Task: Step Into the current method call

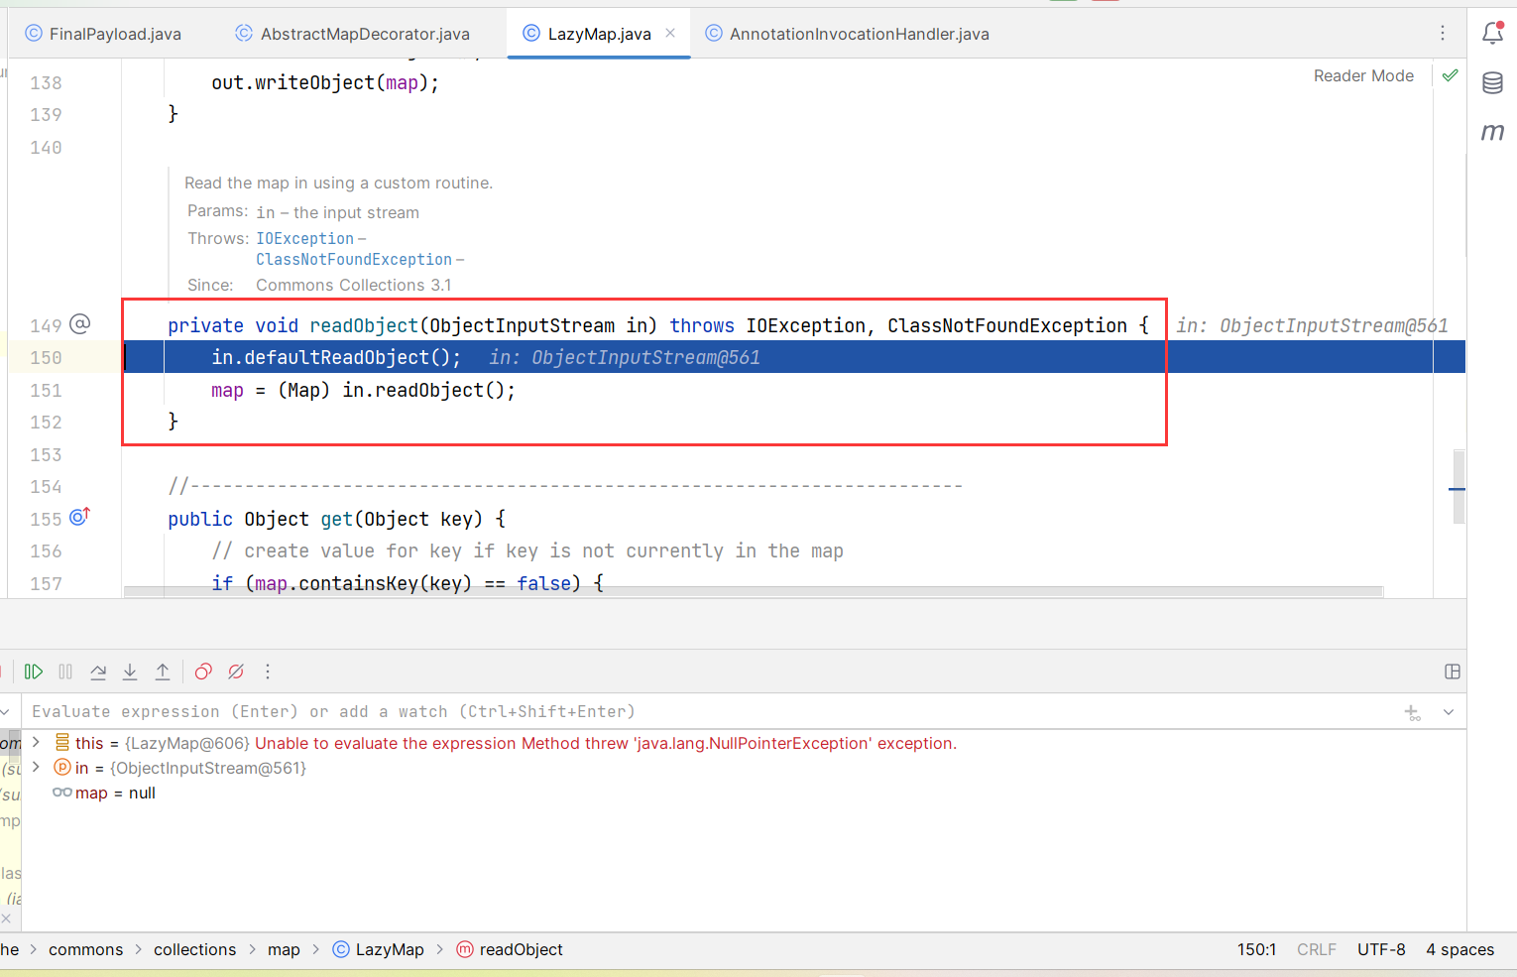Action: click(130, 672)
